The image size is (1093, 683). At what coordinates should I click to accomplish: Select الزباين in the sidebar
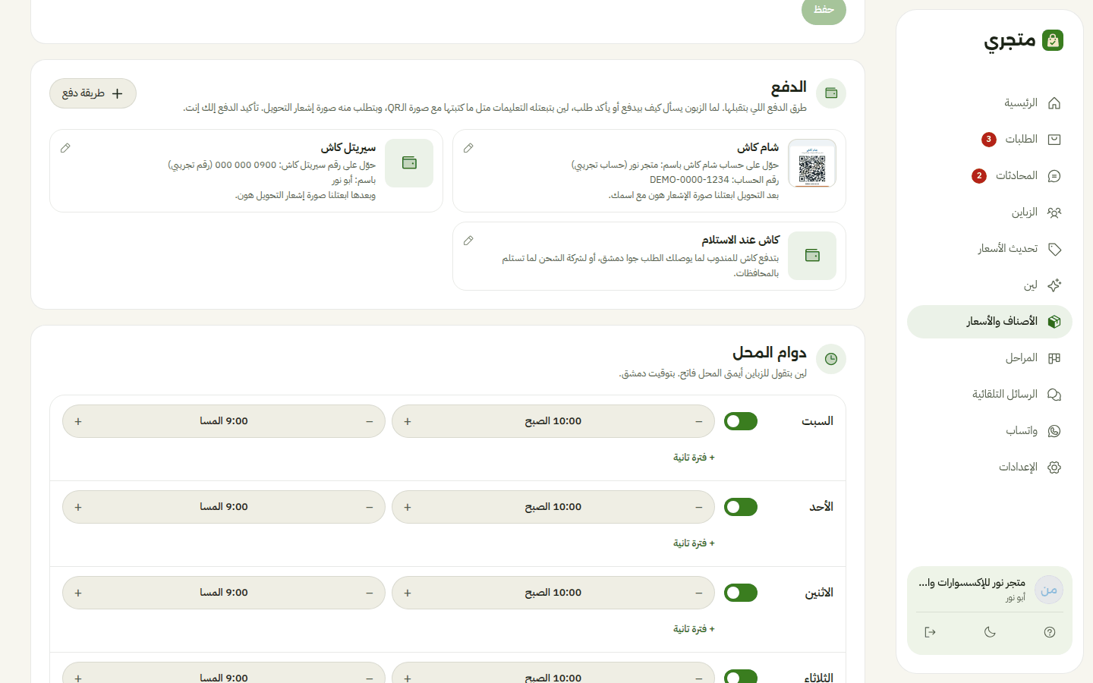coord(990,212)
